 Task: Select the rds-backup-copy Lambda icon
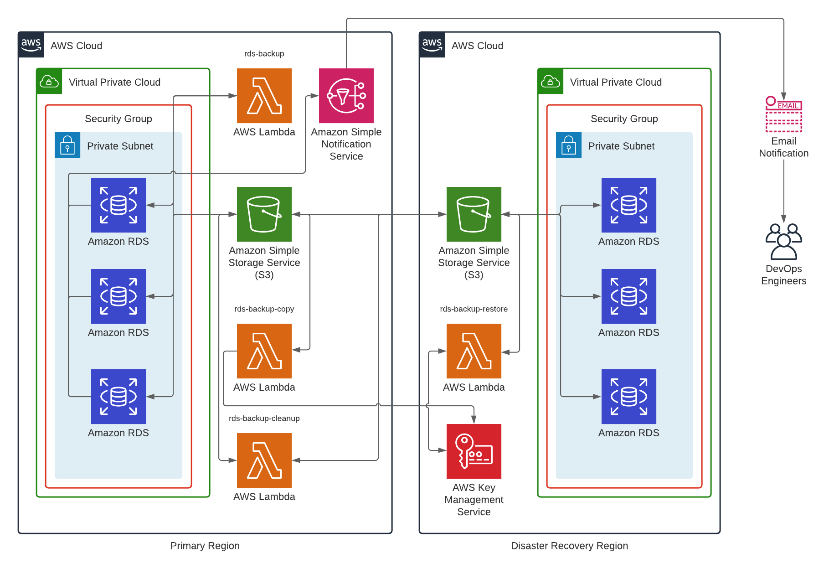[264, 351]
